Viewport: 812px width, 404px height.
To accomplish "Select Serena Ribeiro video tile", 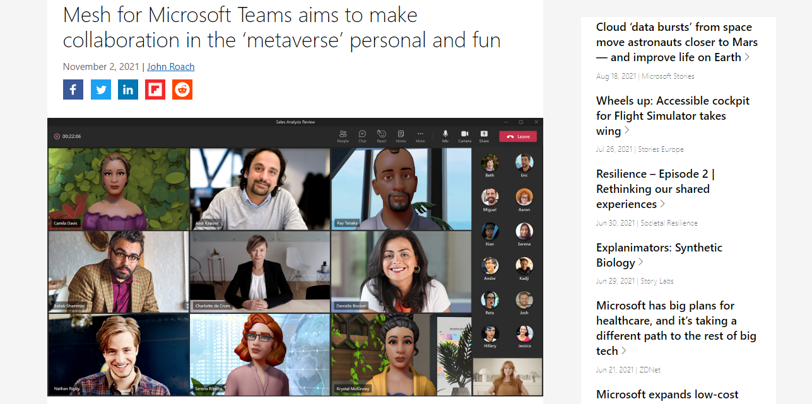I will [x=260, y=354].
